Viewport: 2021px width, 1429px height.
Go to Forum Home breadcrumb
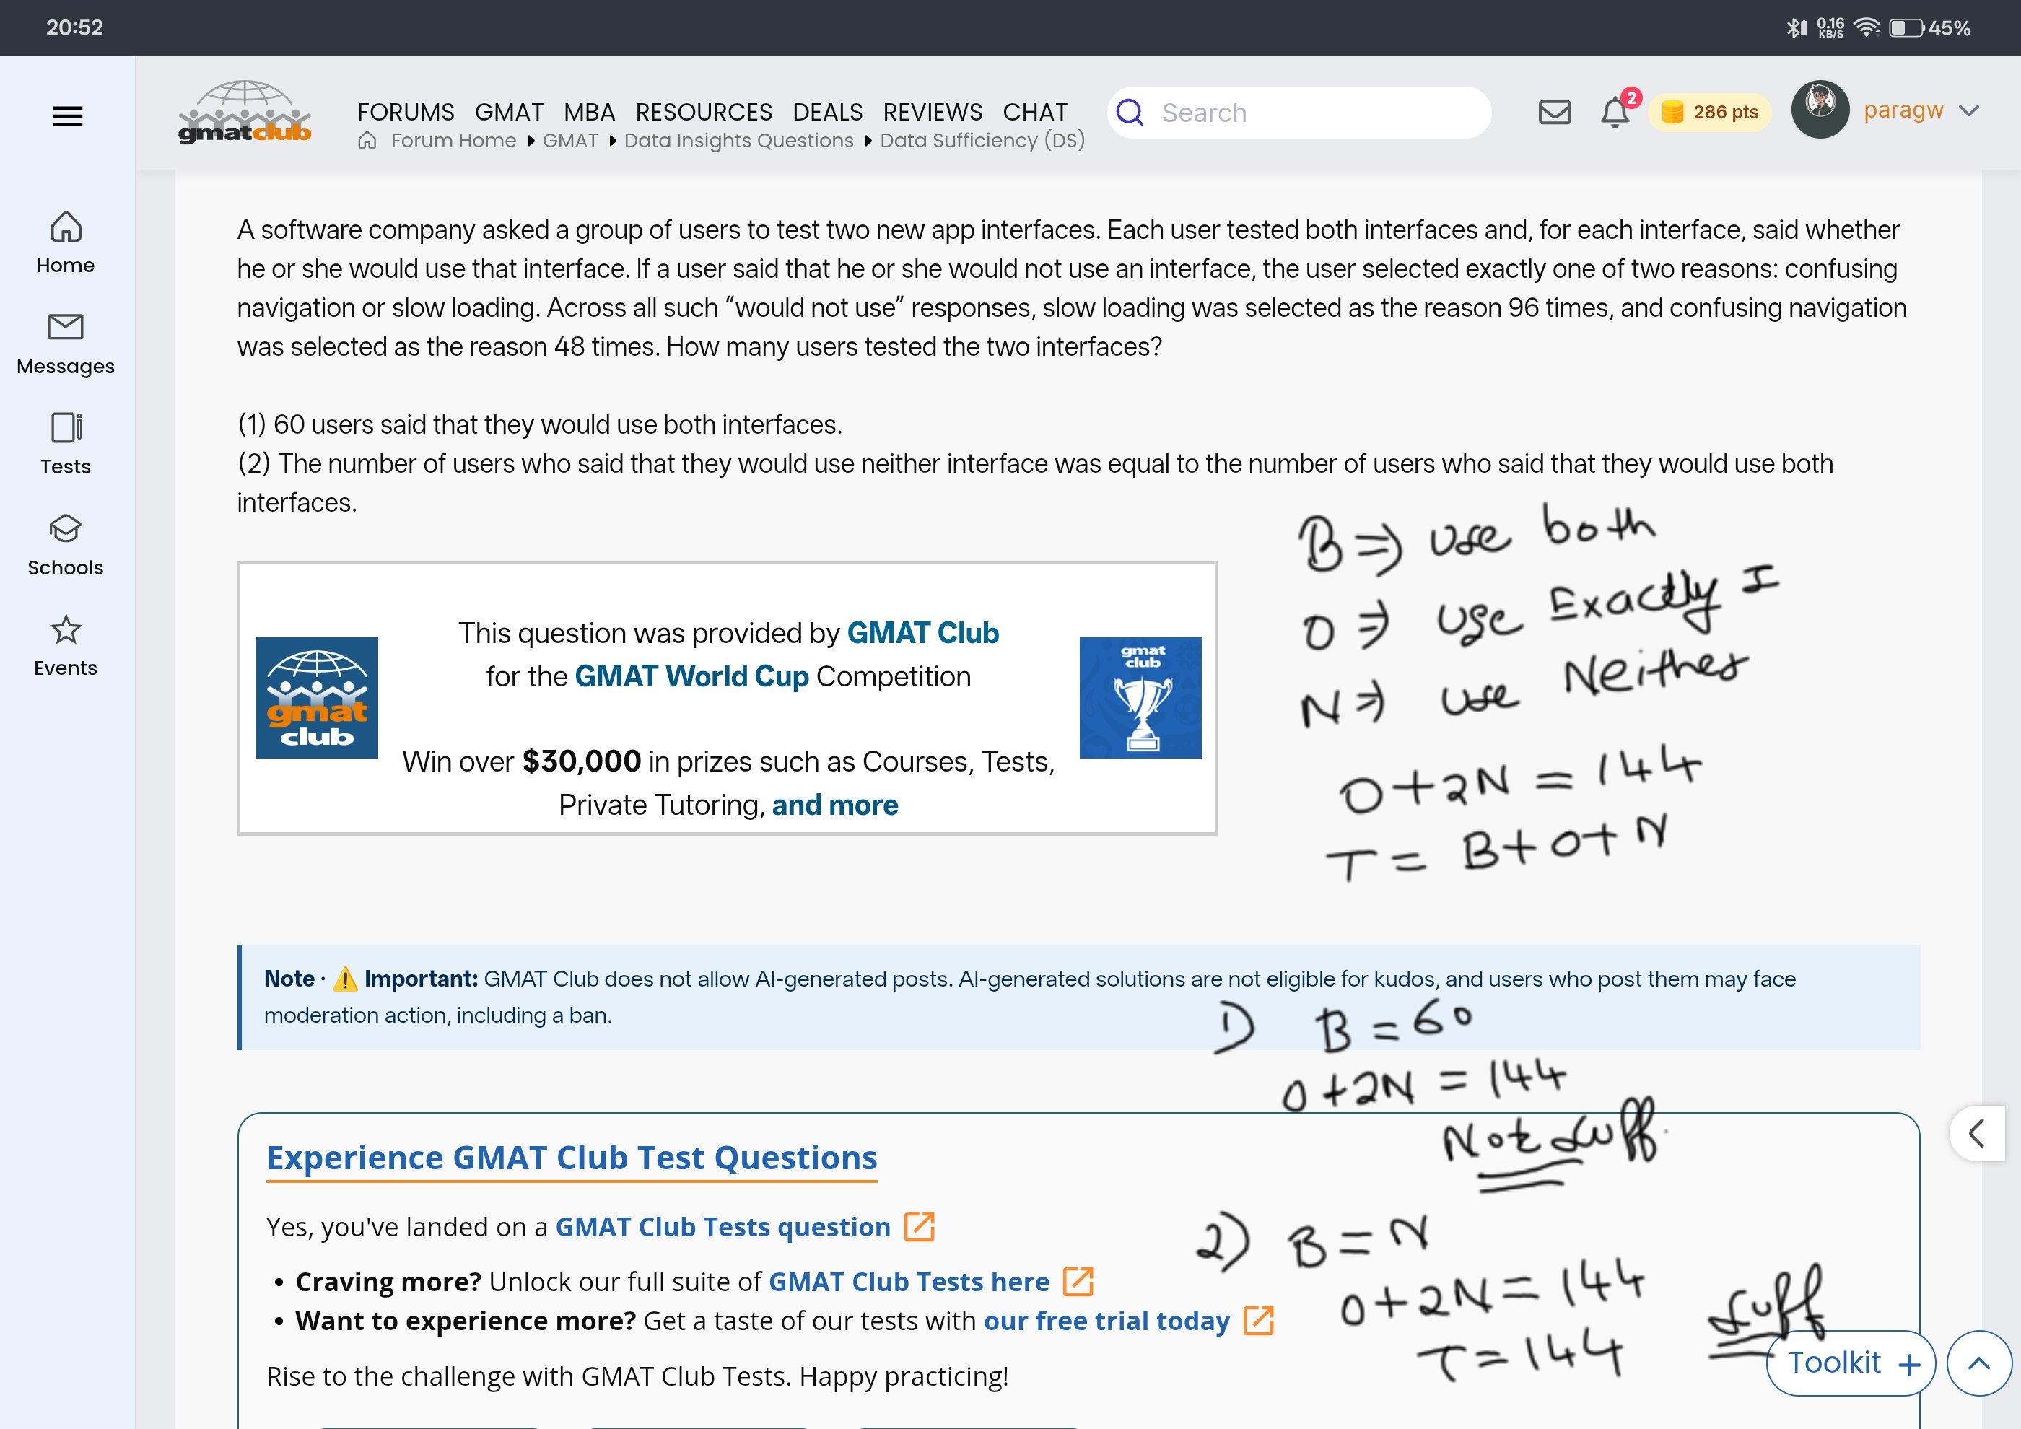click(453, 141)
